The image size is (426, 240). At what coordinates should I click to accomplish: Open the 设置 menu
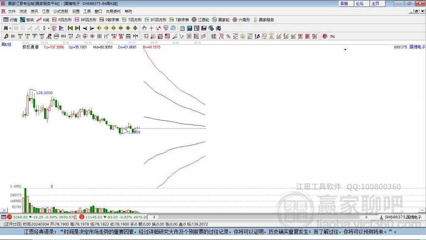[x=76, y=11]
